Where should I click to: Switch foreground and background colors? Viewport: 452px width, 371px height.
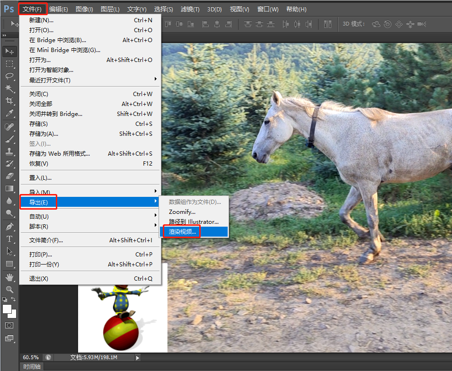coord(13,299)
